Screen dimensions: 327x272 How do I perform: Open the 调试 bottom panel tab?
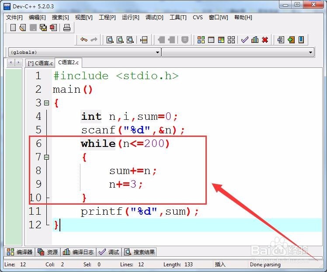pyautogui.click(x=109, y=252)
